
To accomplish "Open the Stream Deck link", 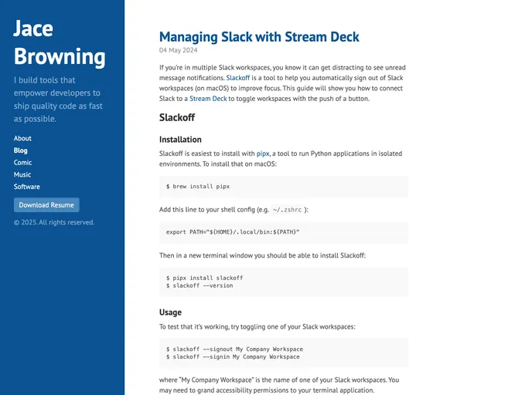I will [208, 99].
